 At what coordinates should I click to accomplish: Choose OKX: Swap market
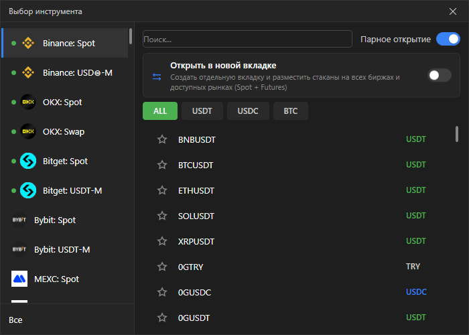[65, 131]
